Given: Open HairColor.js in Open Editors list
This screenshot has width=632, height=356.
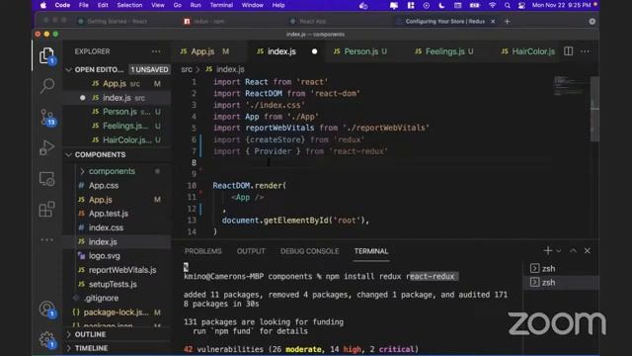Looking at the screenshot, I should [x=117, y=140].
